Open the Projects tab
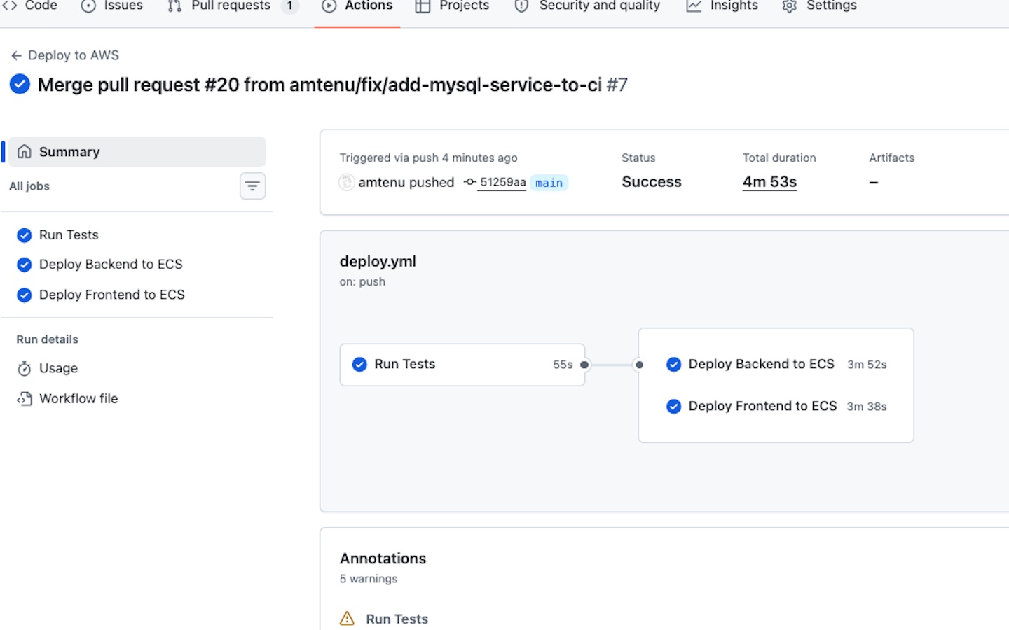 [453, 6]
